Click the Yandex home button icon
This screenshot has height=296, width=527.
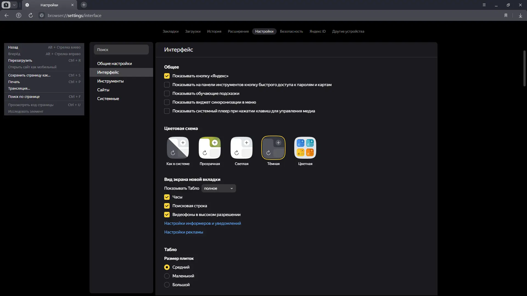coord(19,15)
